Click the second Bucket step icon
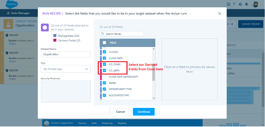 point(7,53)
